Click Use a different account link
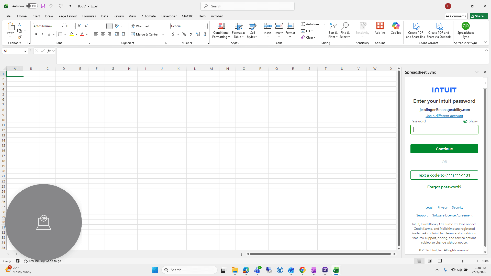The height and width of the screenshot is (276, 491). [x=444, y=116]
